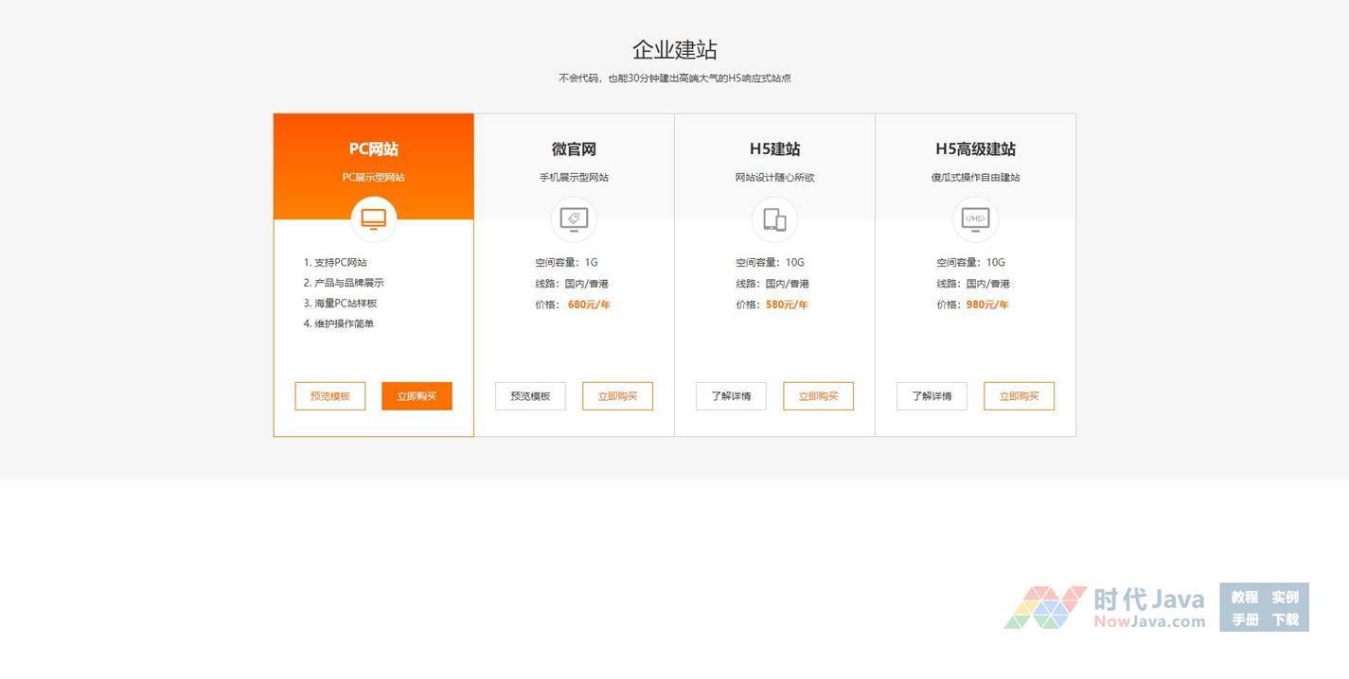This screenshot has height=679, width=1349.
Task: Click the H5高级建站 title
Action: [x=975, y=149]
